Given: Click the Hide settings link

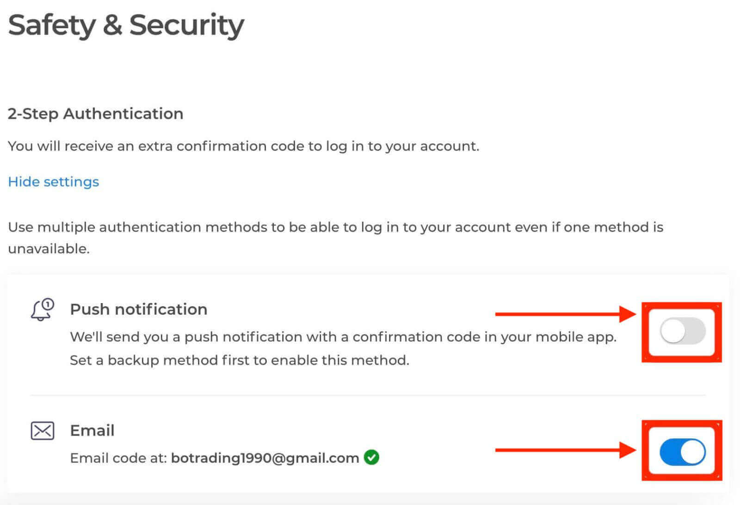Looking at the screenshot, I should (x=54, y=182).
